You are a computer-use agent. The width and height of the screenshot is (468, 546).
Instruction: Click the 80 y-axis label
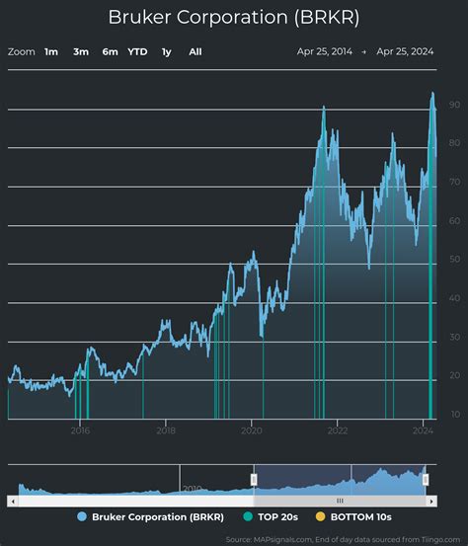[x=454, y=143]
